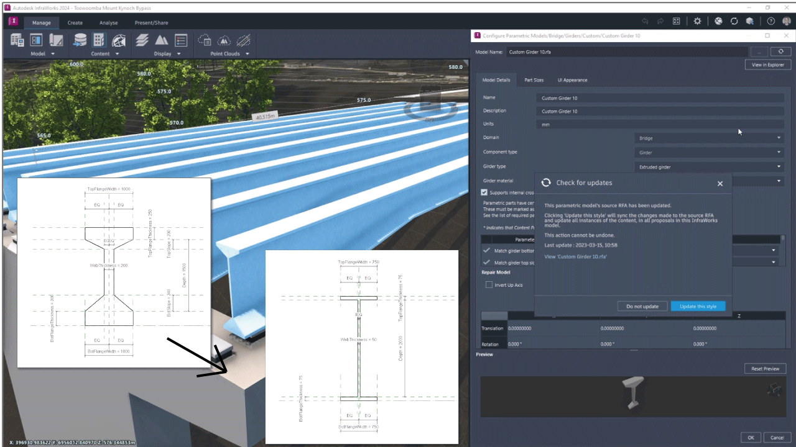Click the Proposals panel icon in Model group
This screenshot has width=796, height=447.
tap(36, 40)
